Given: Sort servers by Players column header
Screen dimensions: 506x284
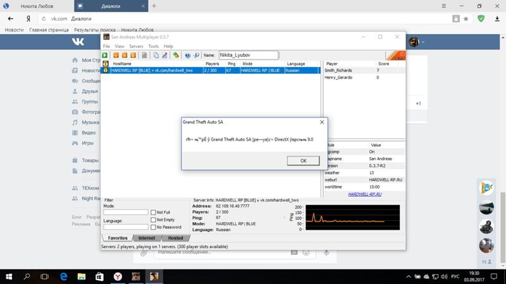Looking at the screenshot, I should point(212,64).
